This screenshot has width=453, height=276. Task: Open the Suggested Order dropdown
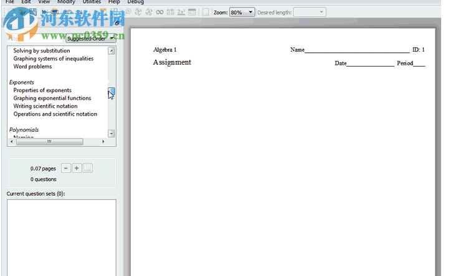click(x=91, y=39)
